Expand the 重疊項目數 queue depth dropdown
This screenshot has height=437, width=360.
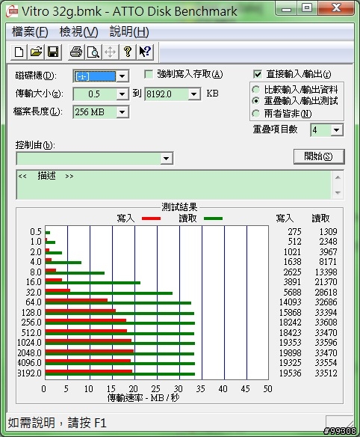(x=337, y=130)
